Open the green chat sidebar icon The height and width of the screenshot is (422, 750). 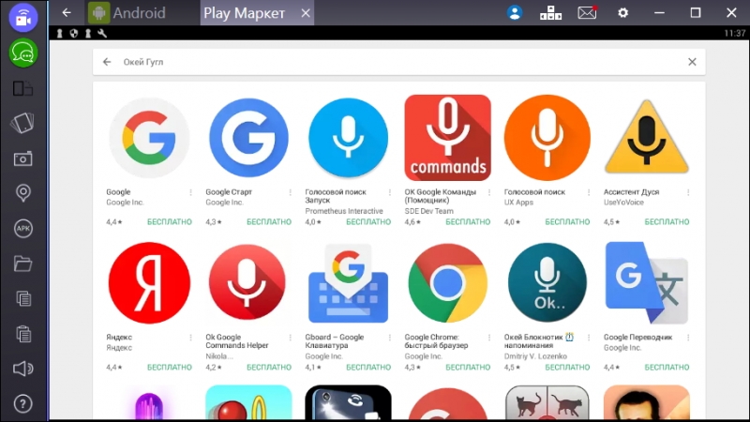pos(22,53)
